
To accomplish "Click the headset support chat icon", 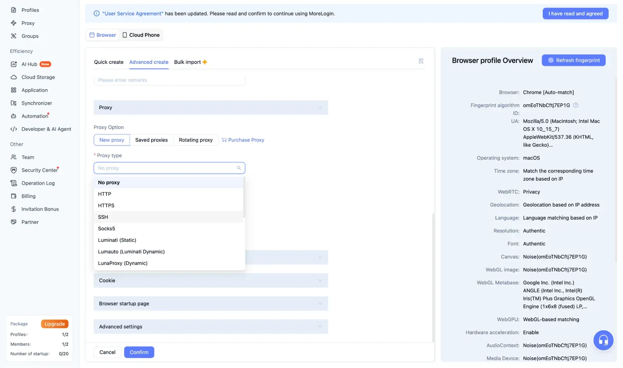I will pos(603,340).
